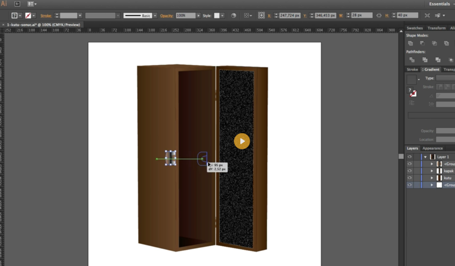Open the stroke weight dropdown
Screen dimensions: 455x266
point(80,15)
